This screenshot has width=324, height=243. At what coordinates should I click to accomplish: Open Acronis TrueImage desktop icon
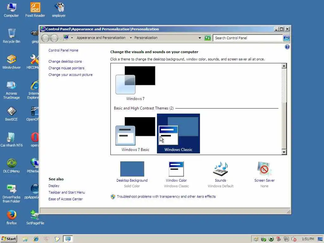[x=11, y=90]
